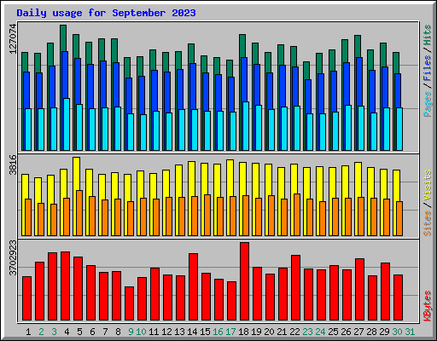
Task: Click day label 9 on the x-axis
Action: pyautogui.click(x=131, y=332)
